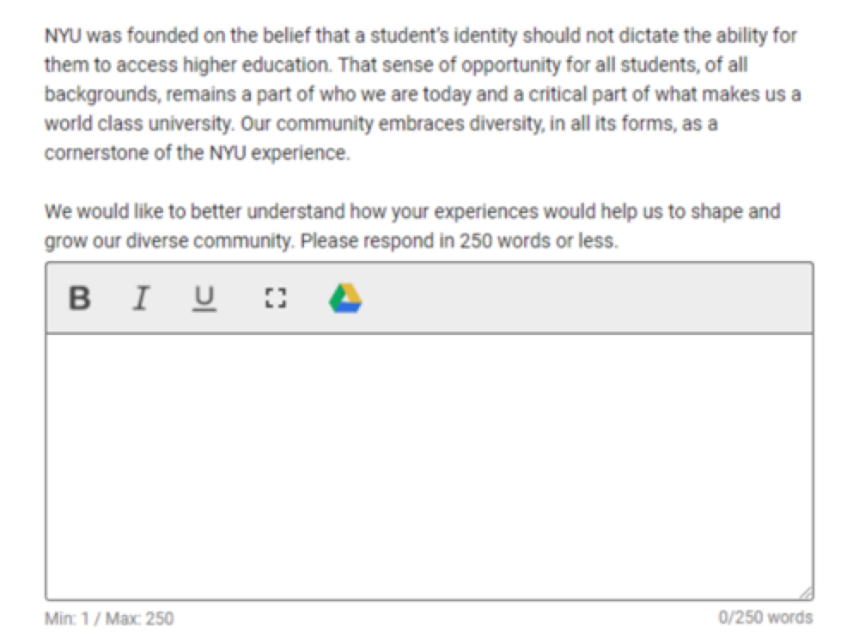Click inside the essay response text area
Viewport: 859px width, 639px height.
pos(429,464)
